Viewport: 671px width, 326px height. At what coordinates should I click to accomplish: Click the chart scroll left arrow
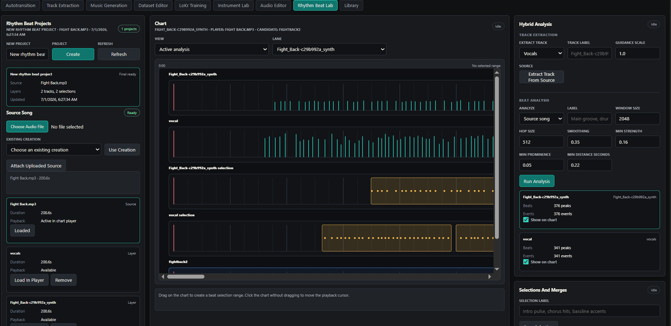point(163,276)
